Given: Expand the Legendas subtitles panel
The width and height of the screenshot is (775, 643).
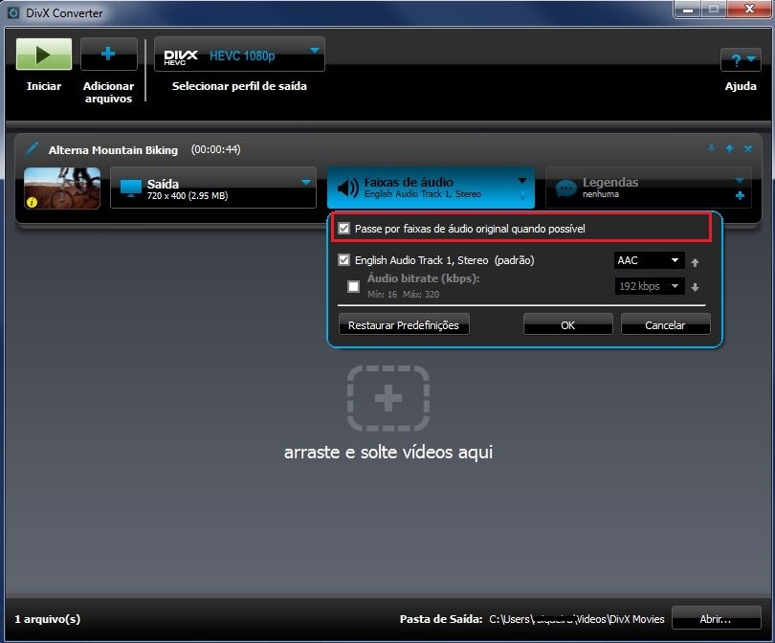Looking at the screenshot, I should pyautogui.click(x=739, y=181).
